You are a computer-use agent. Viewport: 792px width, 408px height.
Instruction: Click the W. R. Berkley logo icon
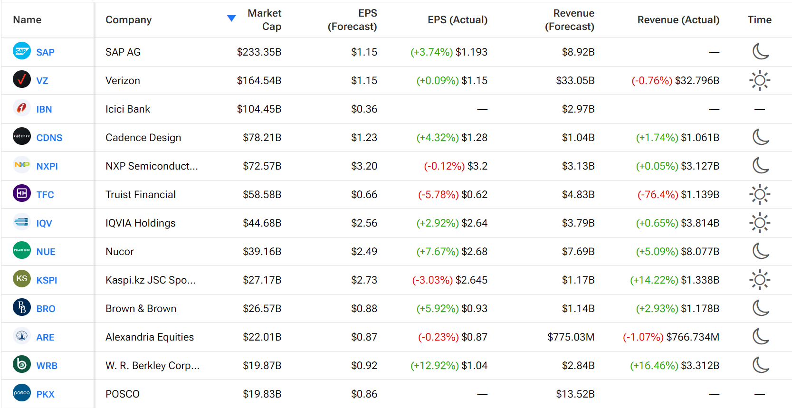pyautogui.click(x=22, y=365)
